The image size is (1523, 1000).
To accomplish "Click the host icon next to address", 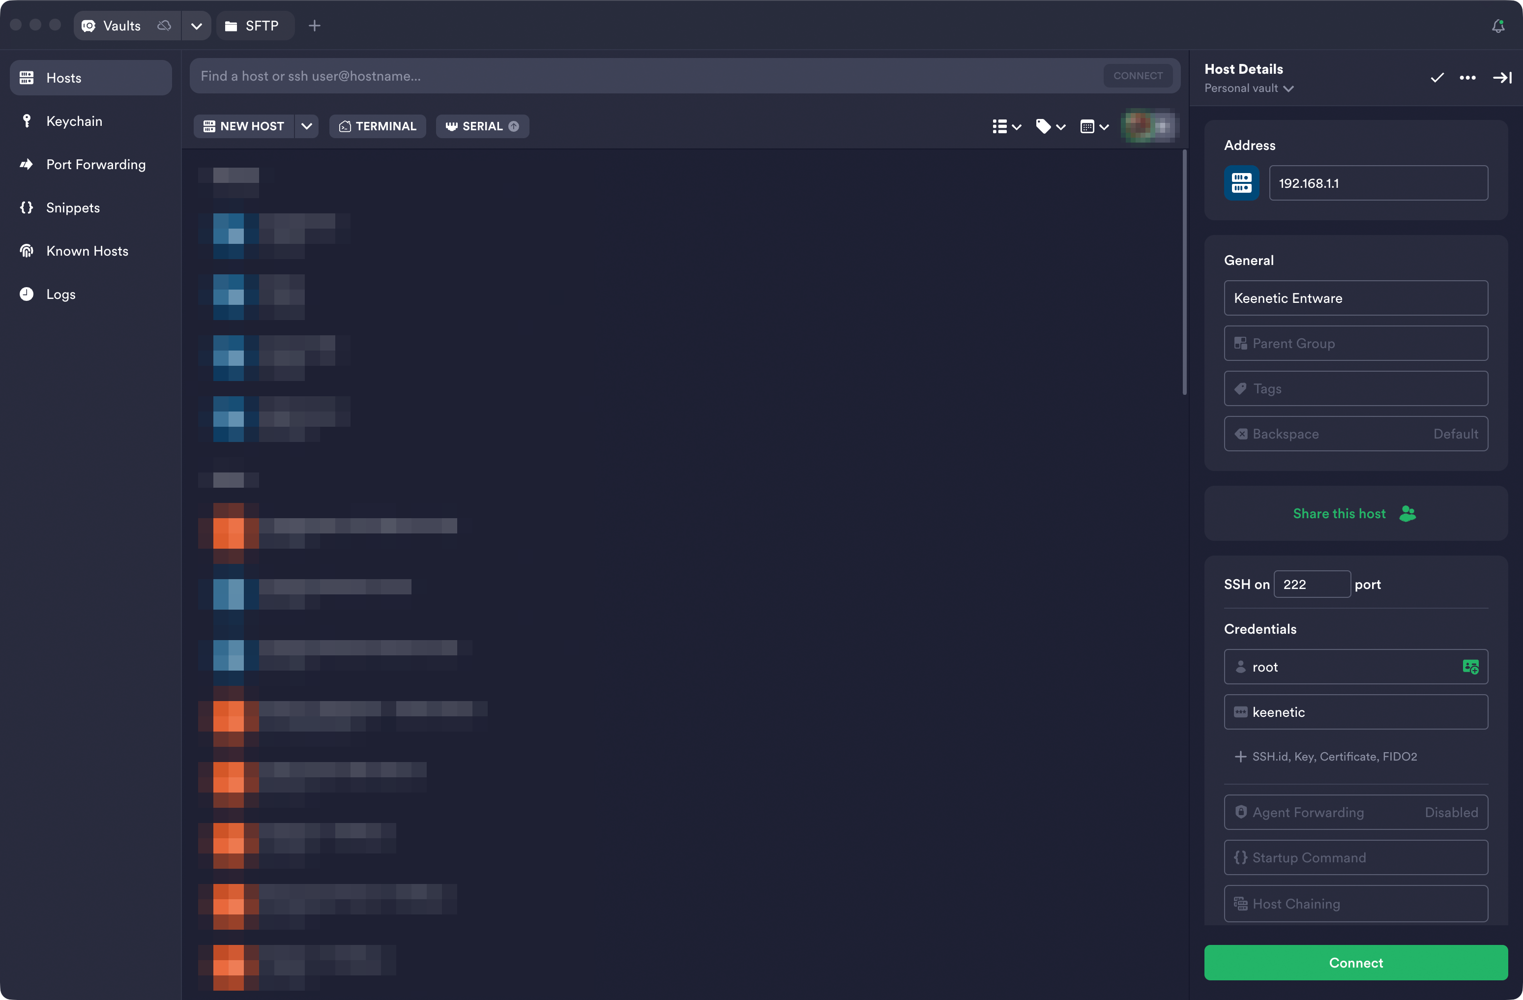I will pos(1241,183).
